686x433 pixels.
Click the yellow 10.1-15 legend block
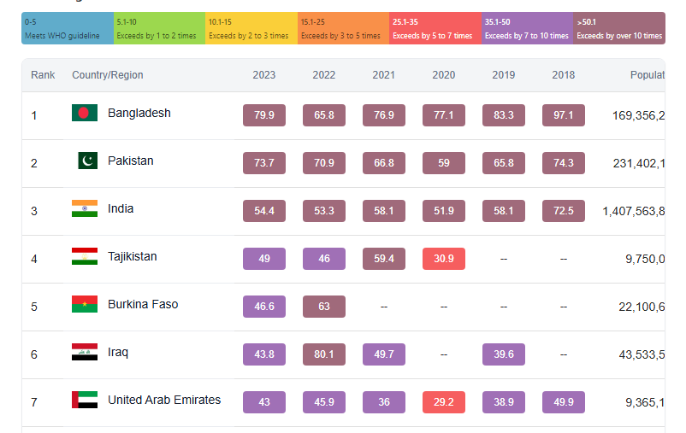click(251, 28)
